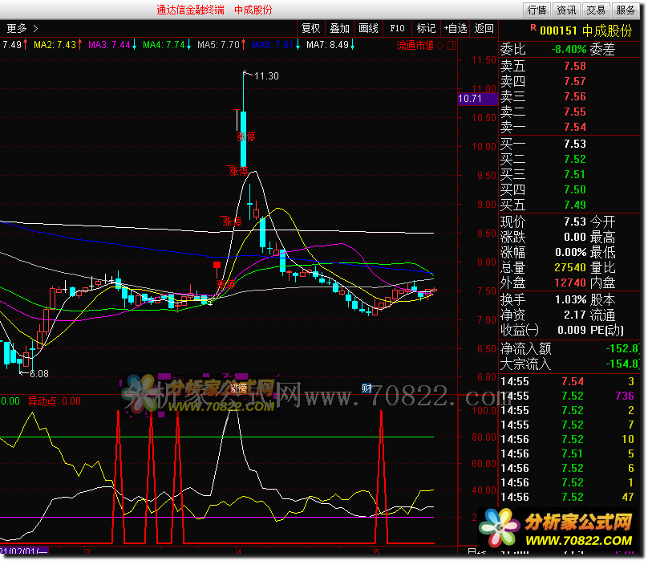Viewport: 648px width, 561px height.
Task: Click the arrow next to 6.08 low label
Action: (x=24, y=373)
